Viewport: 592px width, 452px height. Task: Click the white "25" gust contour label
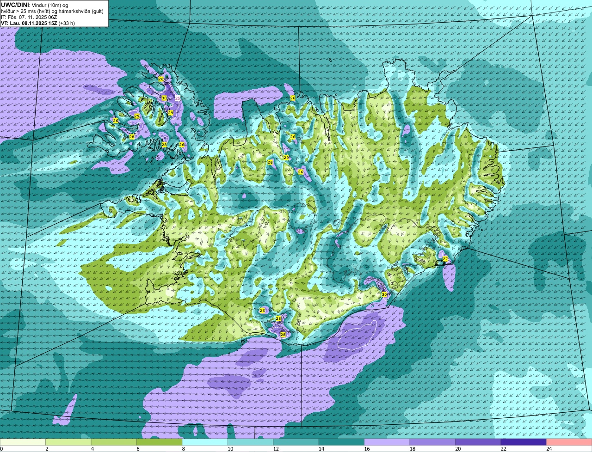click(x=178, y=98)
